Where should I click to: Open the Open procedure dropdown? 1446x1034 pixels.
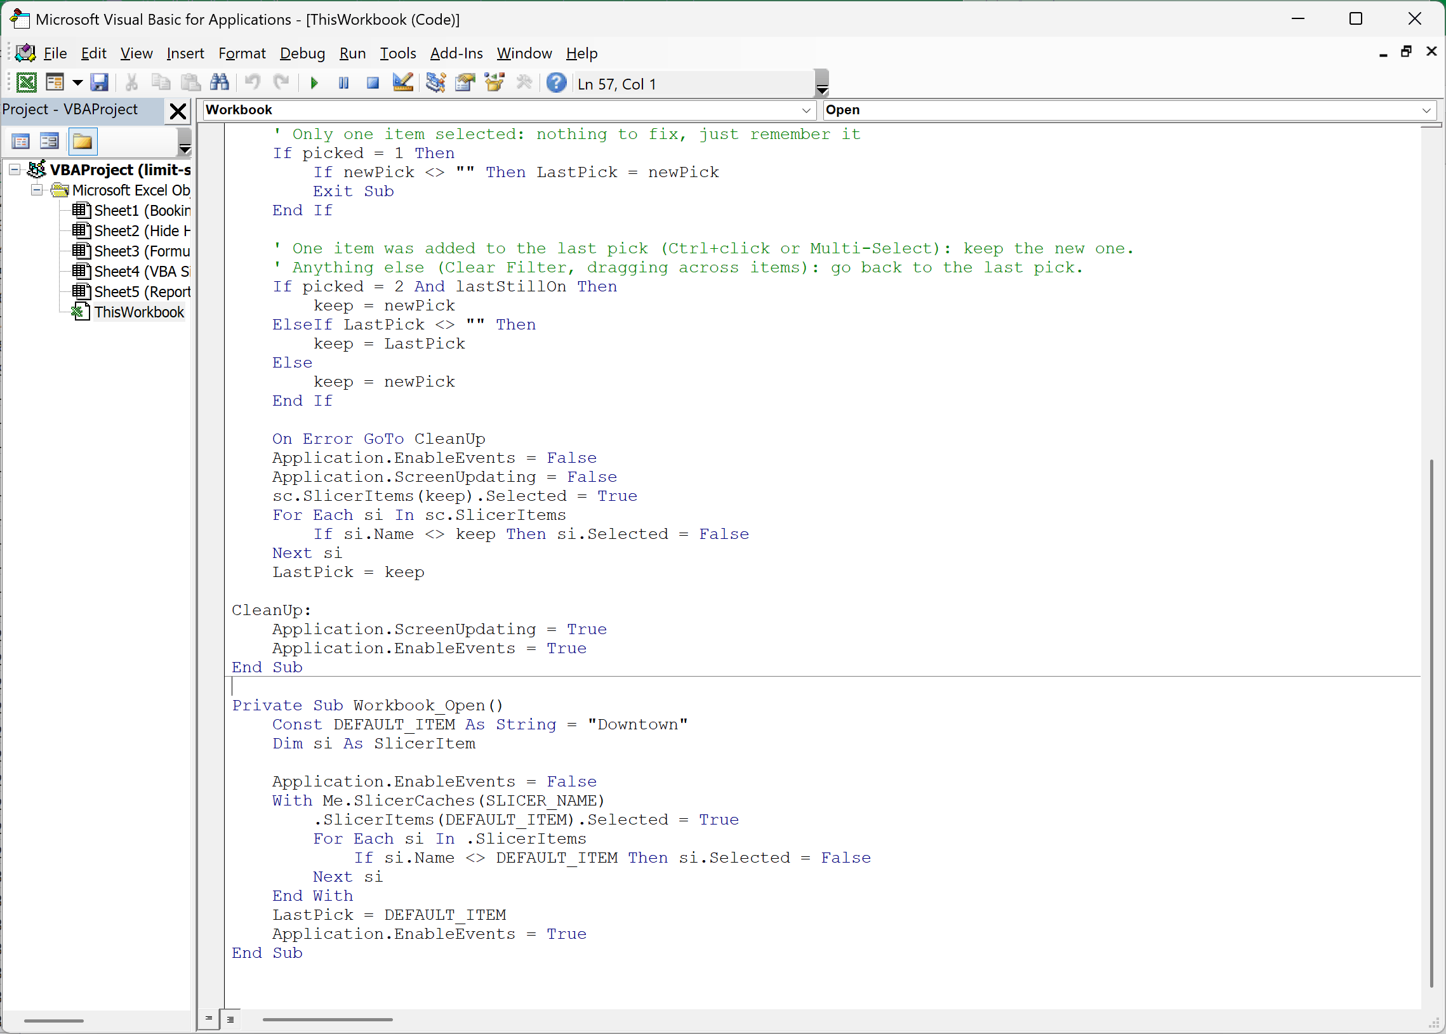point(1129,110)
